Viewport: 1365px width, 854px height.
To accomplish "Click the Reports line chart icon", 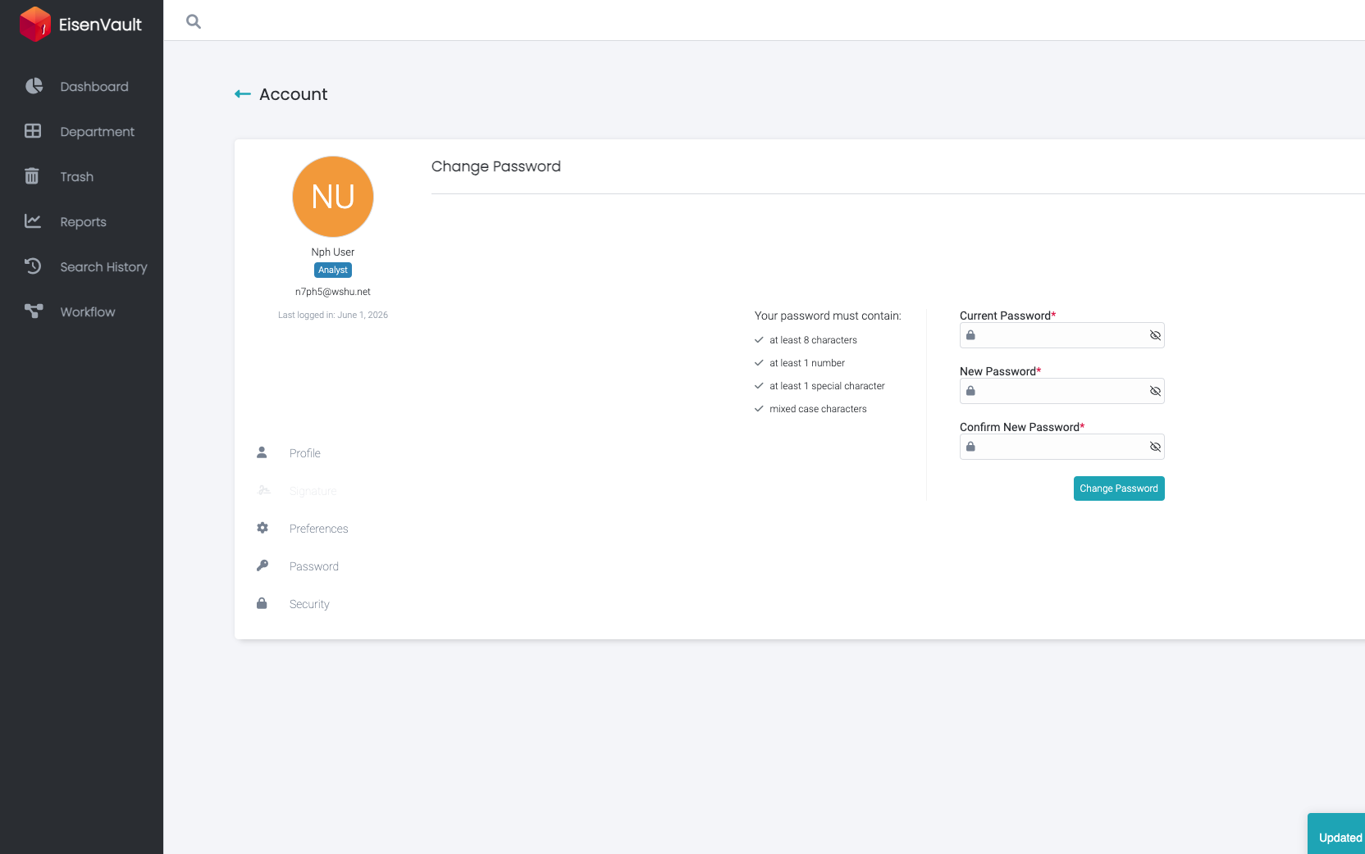I will pos(33,221).
